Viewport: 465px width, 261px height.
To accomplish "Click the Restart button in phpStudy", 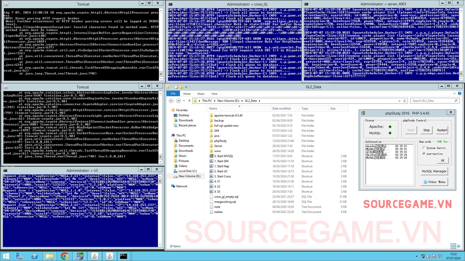I will [x=442, y=130].
